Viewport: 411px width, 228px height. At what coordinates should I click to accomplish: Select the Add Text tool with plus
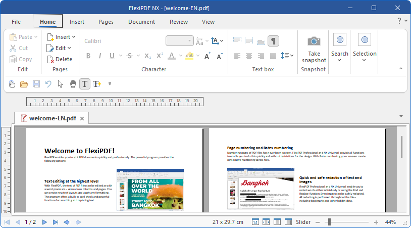97,84
